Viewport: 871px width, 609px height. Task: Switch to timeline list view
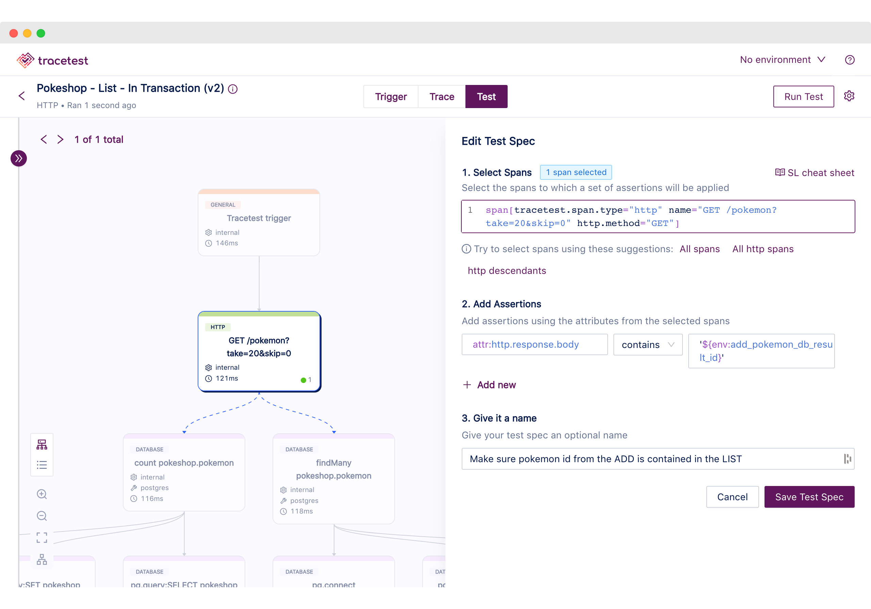(42, 465)
